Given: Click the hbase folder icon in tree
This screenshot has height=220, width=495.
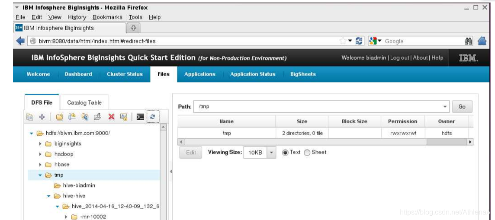Looking at the screenshot, I should (48, 165).
